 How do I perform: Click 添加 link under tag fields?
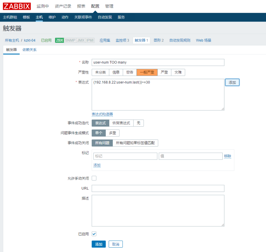point(97,165)
